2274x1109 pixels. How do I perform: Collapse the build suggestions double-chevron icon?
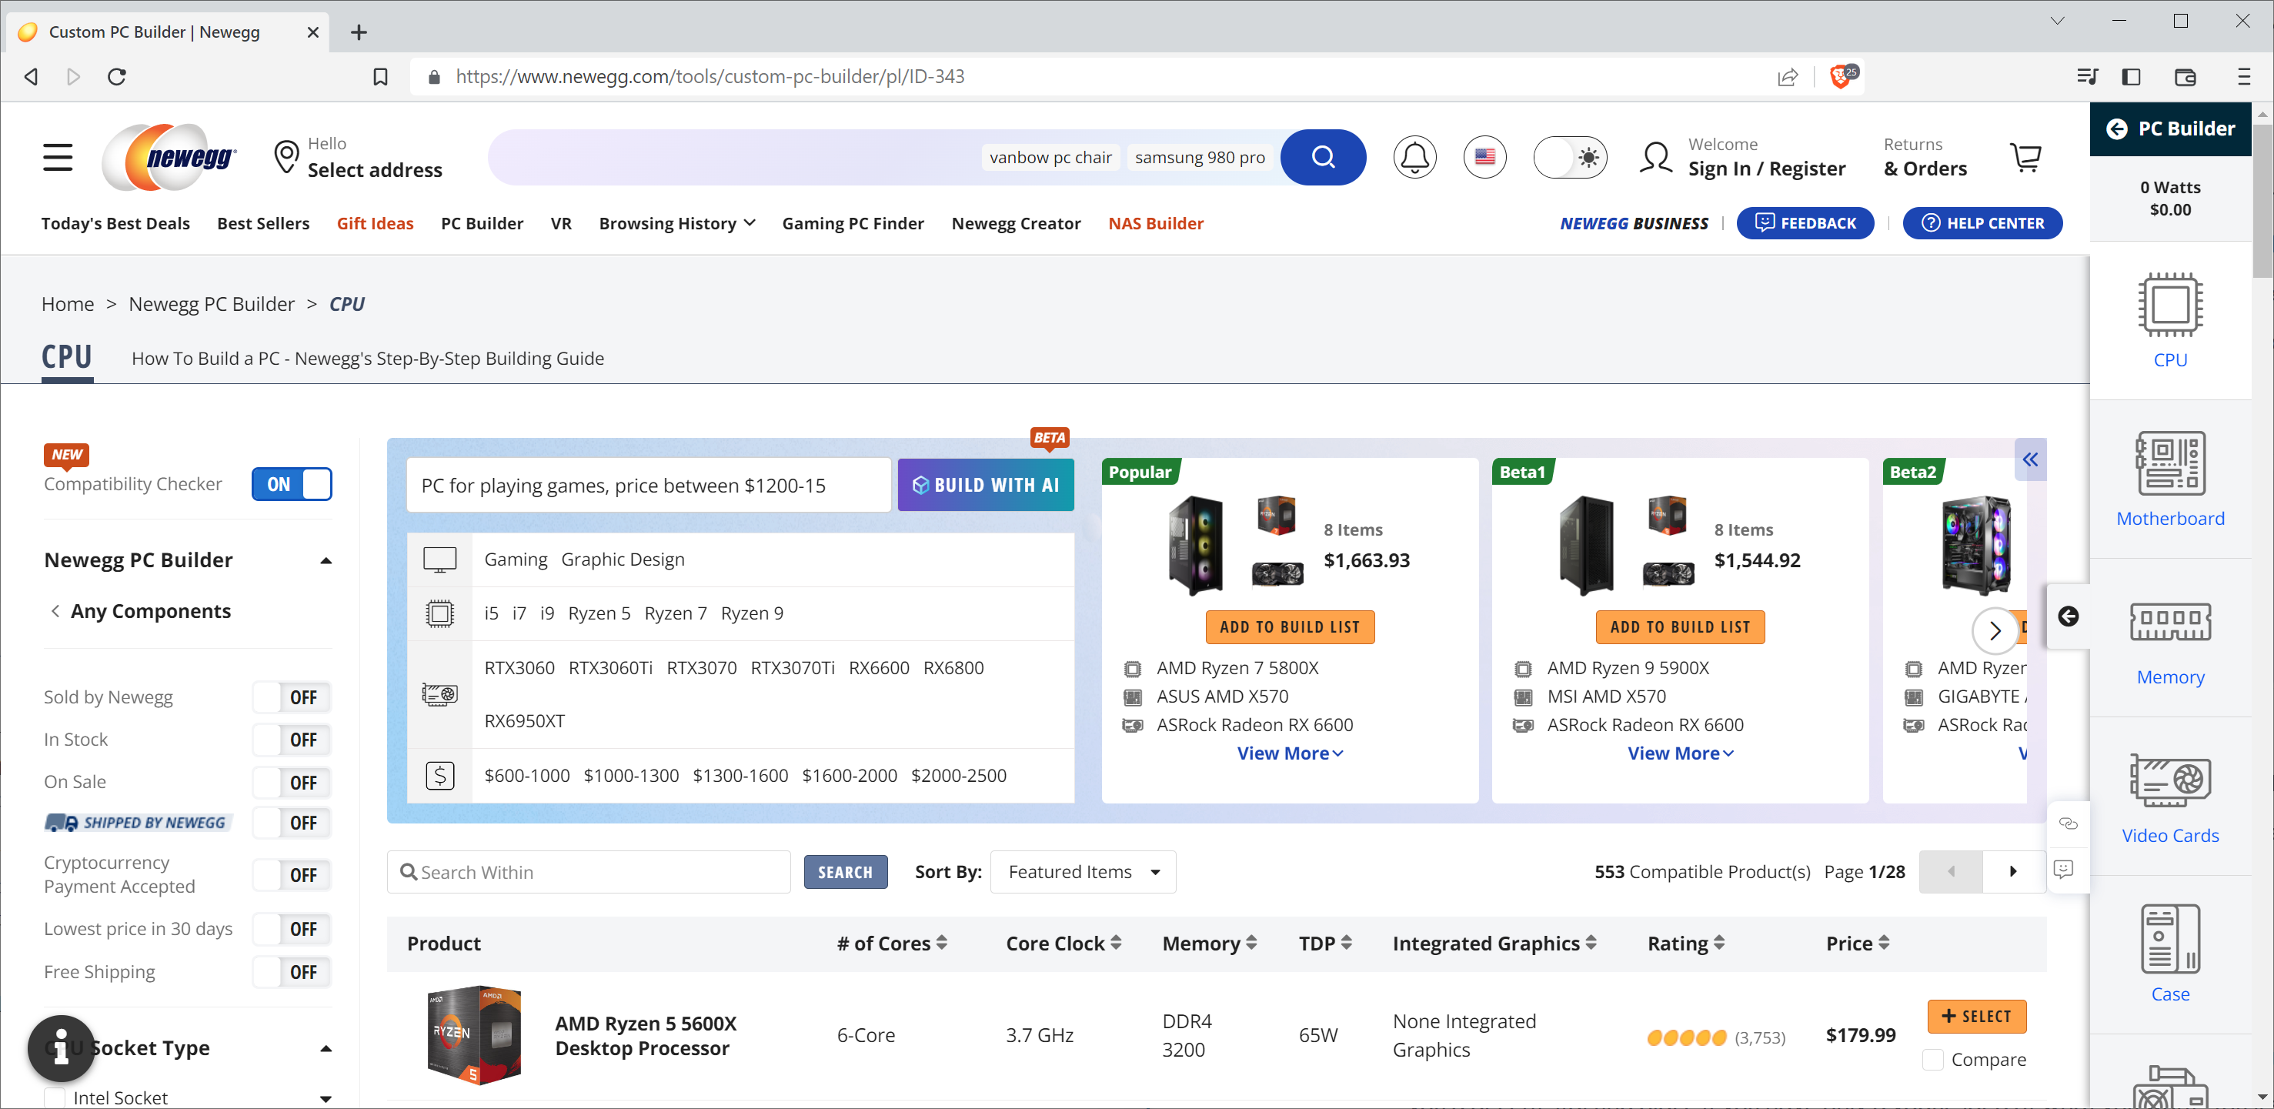(2030, 459)
